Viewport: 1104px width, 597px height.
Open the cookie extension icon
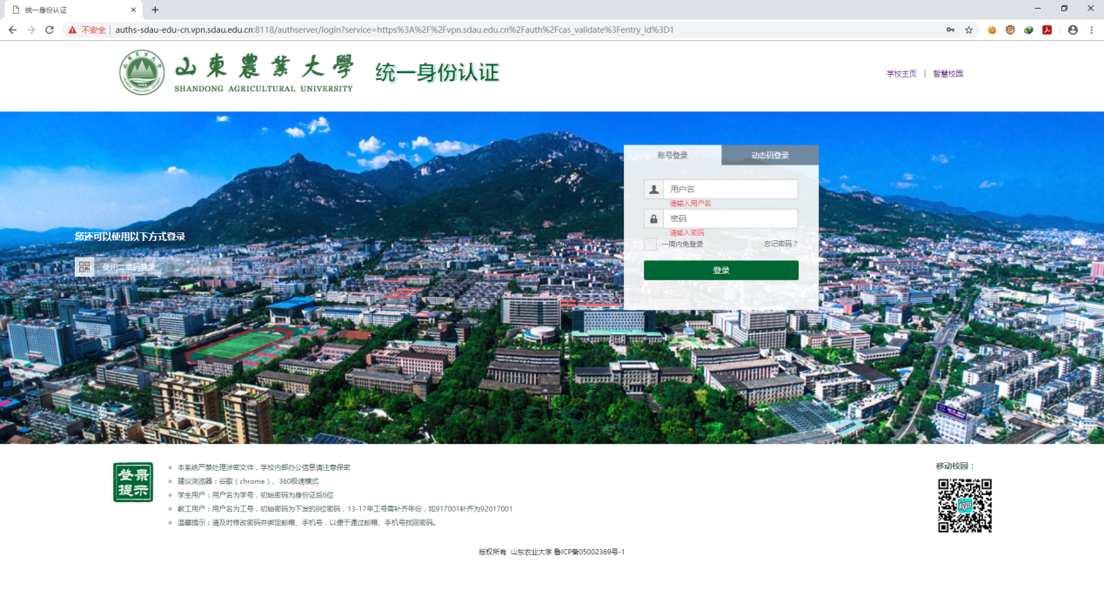tap(992, 30)
